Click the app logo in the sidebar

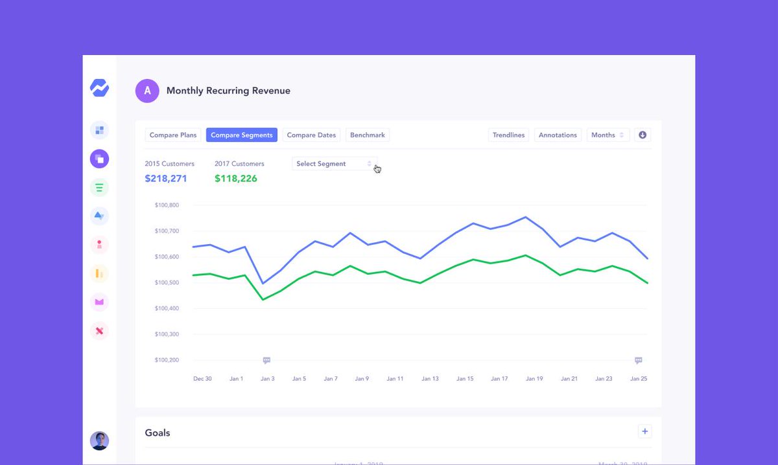99,88
